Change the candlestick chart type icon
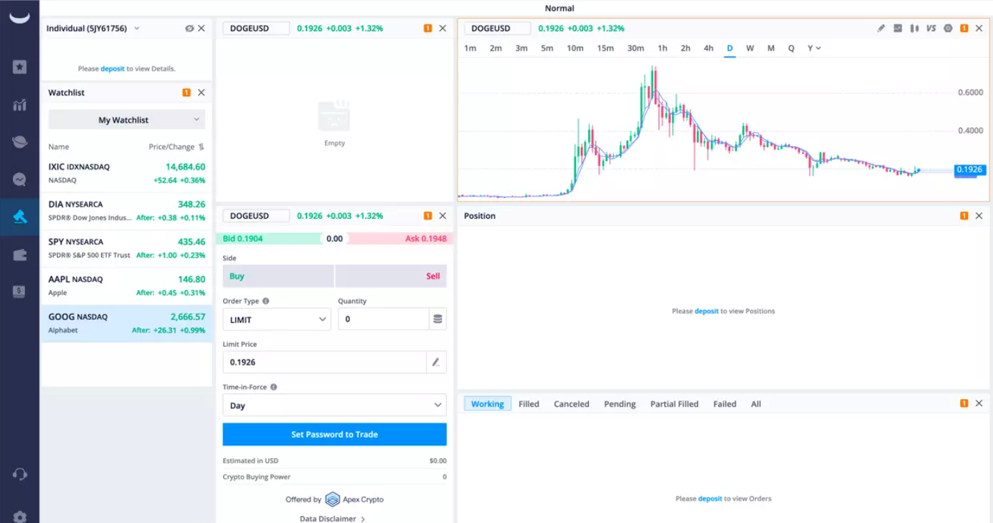Image resolution: width=993 pixels, height=523 pixels. (915, 29)
